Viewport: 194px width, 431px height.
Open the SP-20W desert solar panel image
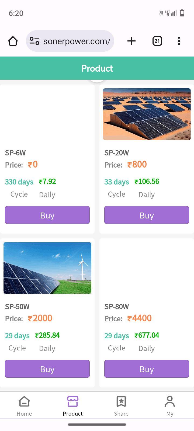(147, 114)
